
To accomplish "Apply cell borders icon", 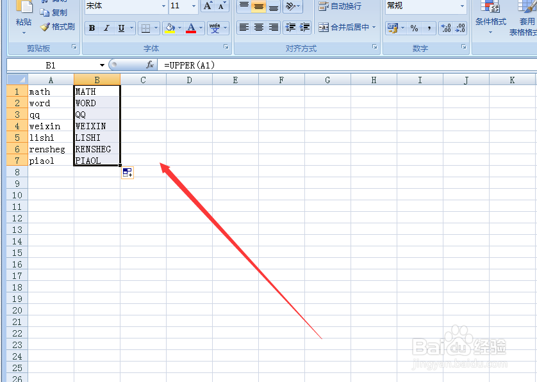I will click(145, 28).
